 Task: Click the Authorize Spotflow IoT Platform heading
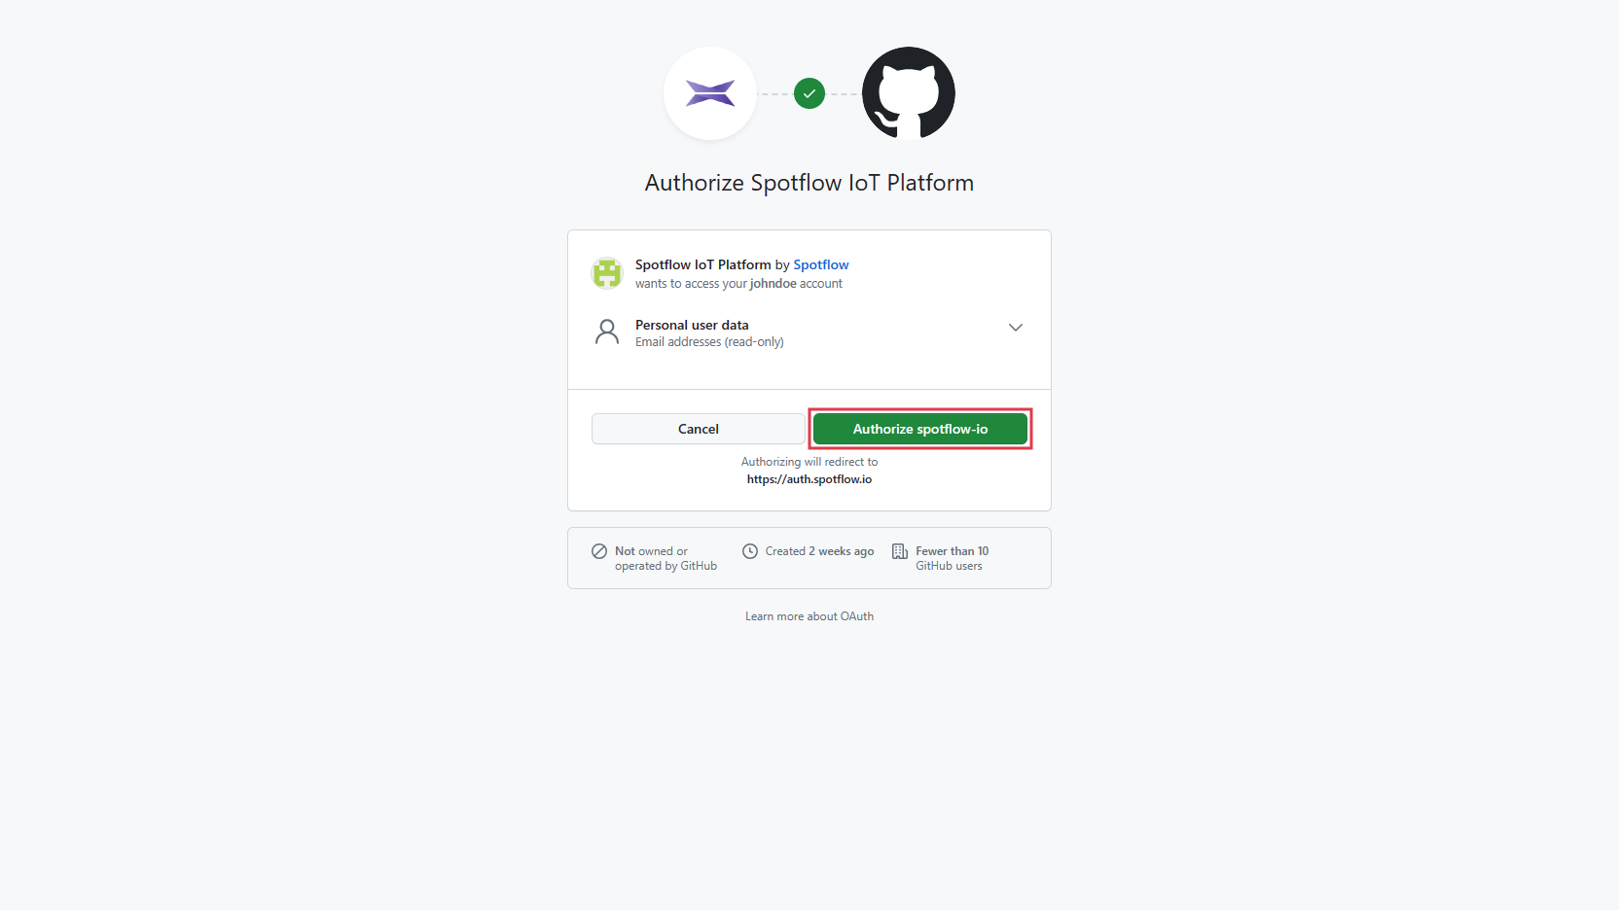[809, 183]
